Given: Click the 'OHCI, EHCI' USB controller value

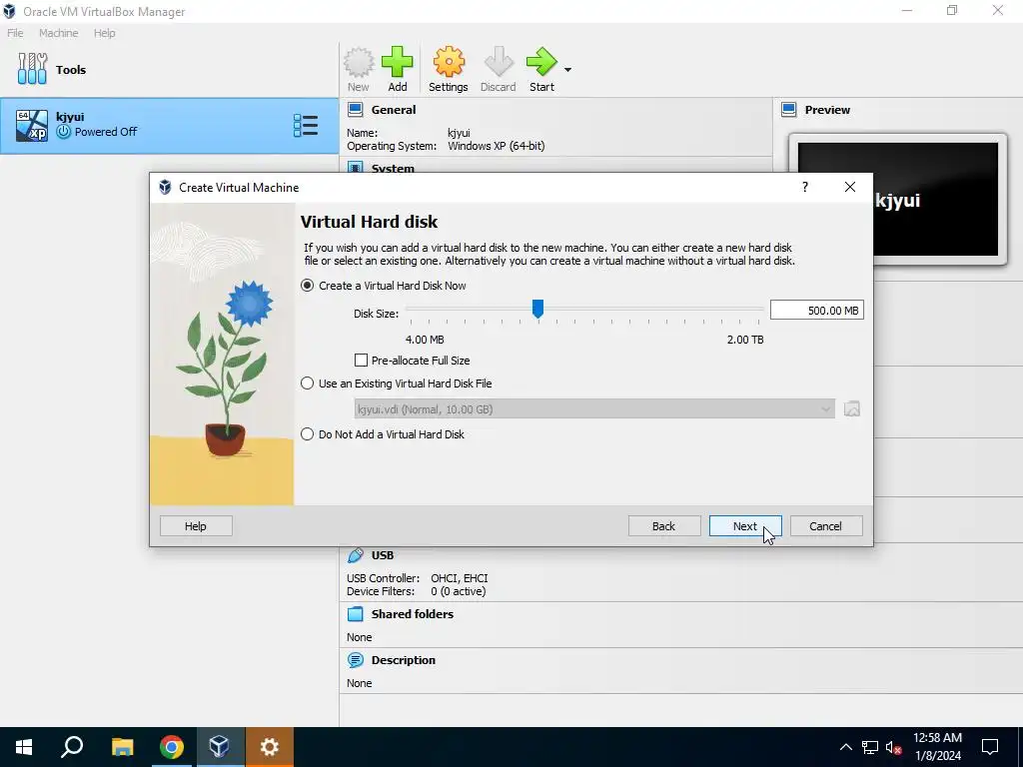Looking at the screenshot, I should [460, 578].
